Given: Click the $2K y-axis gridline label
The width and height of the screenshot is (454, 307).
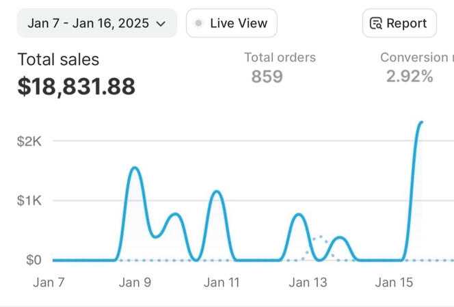Looking at the screenshot, I should [29, 142].
